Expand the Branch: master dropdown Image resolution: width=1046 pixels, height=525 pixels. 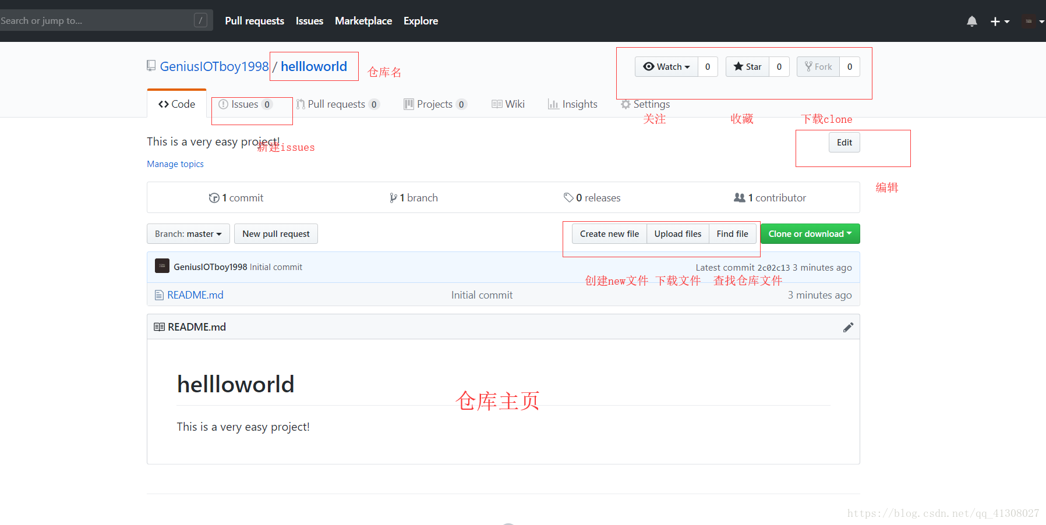188,234
